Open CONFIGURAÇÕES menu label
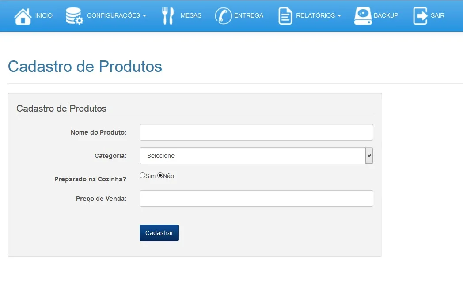This screenshot has height=281, width=463. (114, 15)
